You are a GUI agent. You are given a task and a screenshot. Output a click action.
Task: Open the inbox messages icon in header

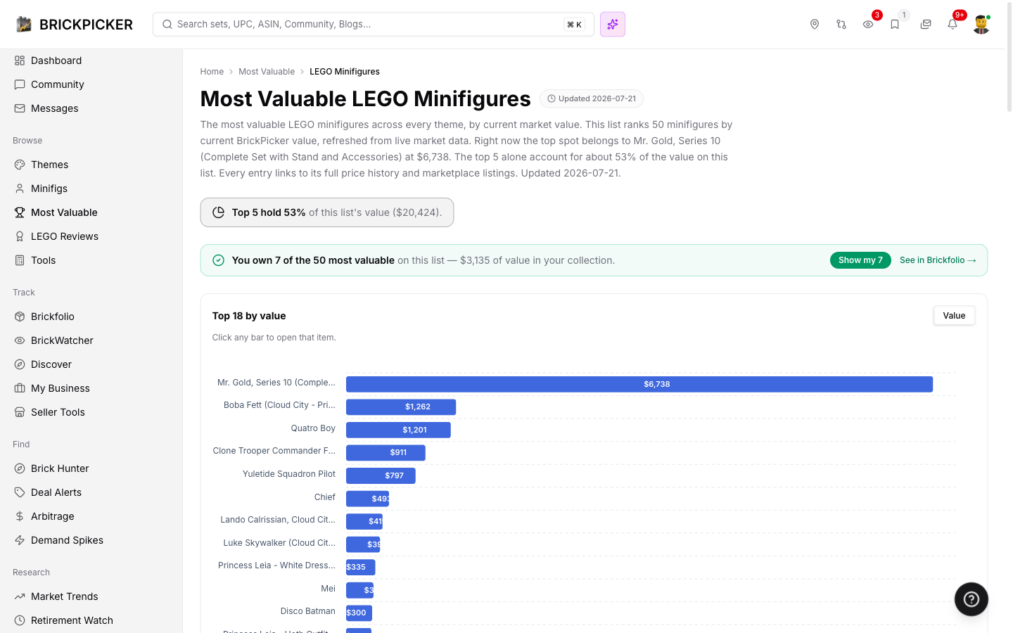(x=926, y=25)
